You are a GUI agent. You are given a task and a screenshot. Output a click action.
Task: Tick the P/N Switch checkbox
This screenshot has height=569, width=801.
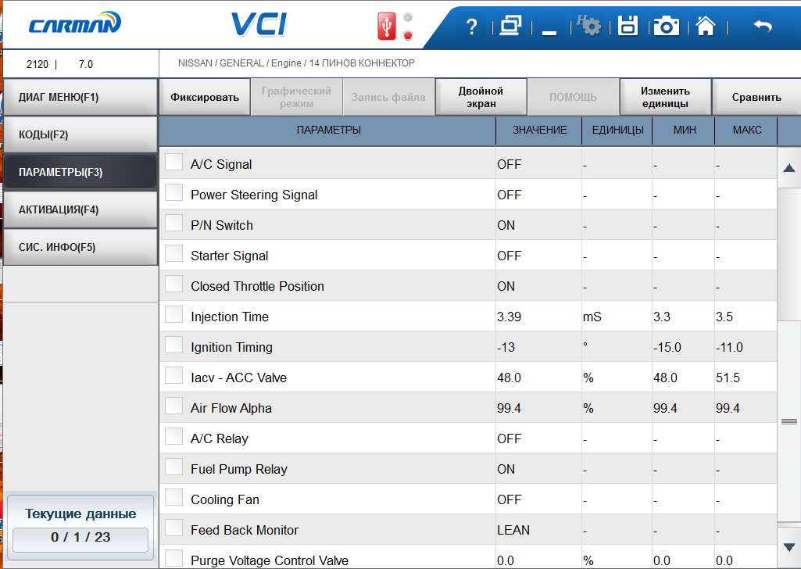173,223
